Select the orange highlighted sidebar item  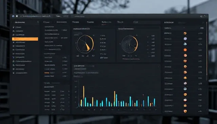(x=25, y=39)
